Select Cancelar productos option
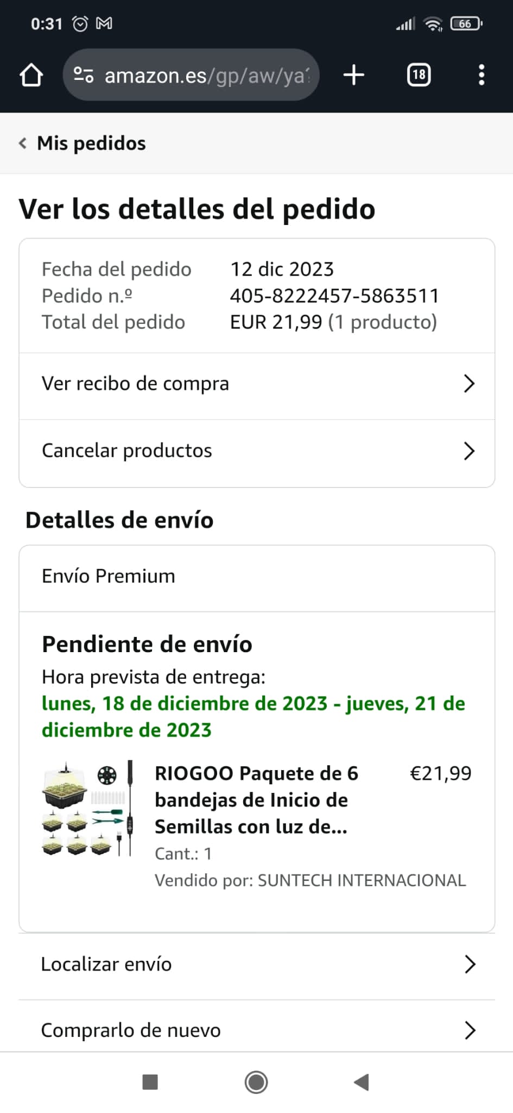Viewport: 513px width, 1113px height. pyautogui.click(x=257, y=451)
